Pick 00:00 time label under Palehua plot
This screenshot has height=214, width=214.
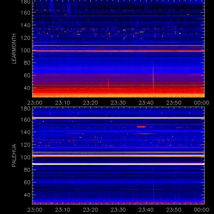[x=202, y=210]
